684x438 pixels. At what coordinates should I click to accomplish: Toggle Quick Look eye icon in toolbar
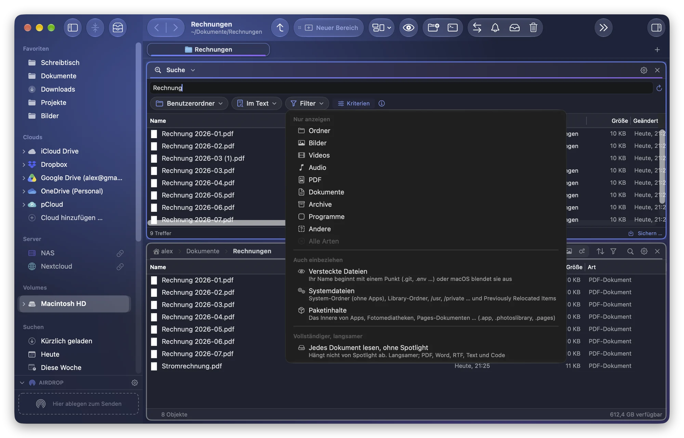point(408,28)
